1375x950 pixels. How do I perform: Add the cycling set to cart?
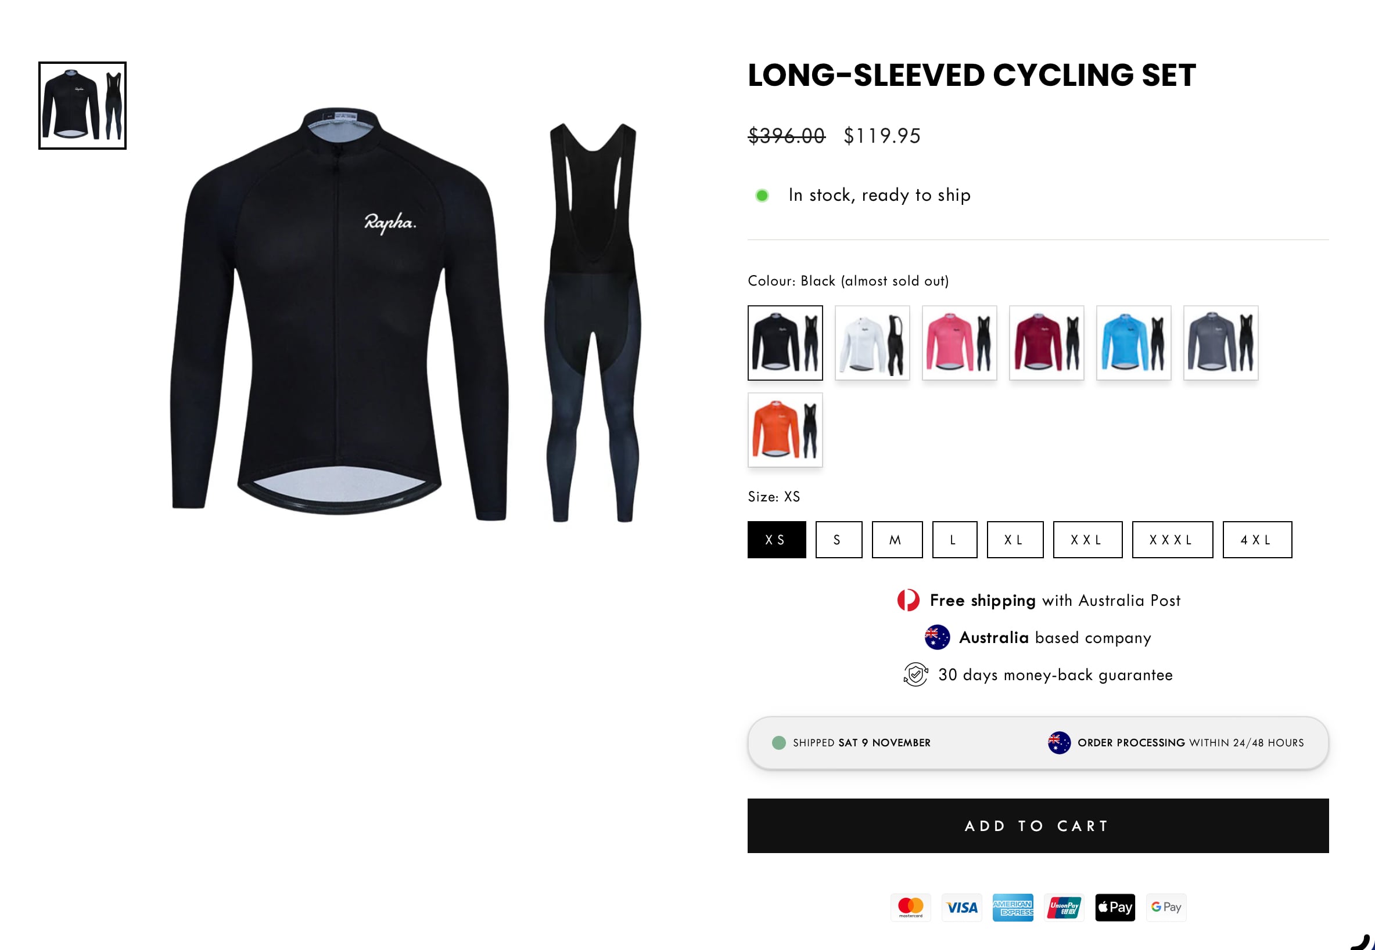(x=1038, y=826)
